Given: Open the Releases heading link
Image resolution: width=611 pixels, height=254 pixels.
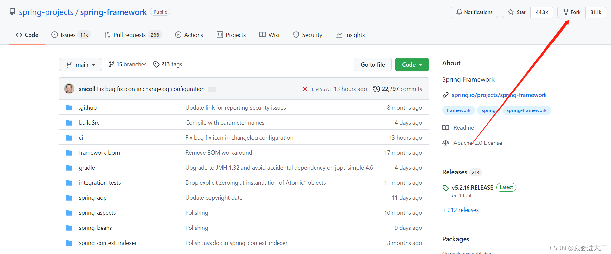Looking at the screenshot, I should 455,172.
